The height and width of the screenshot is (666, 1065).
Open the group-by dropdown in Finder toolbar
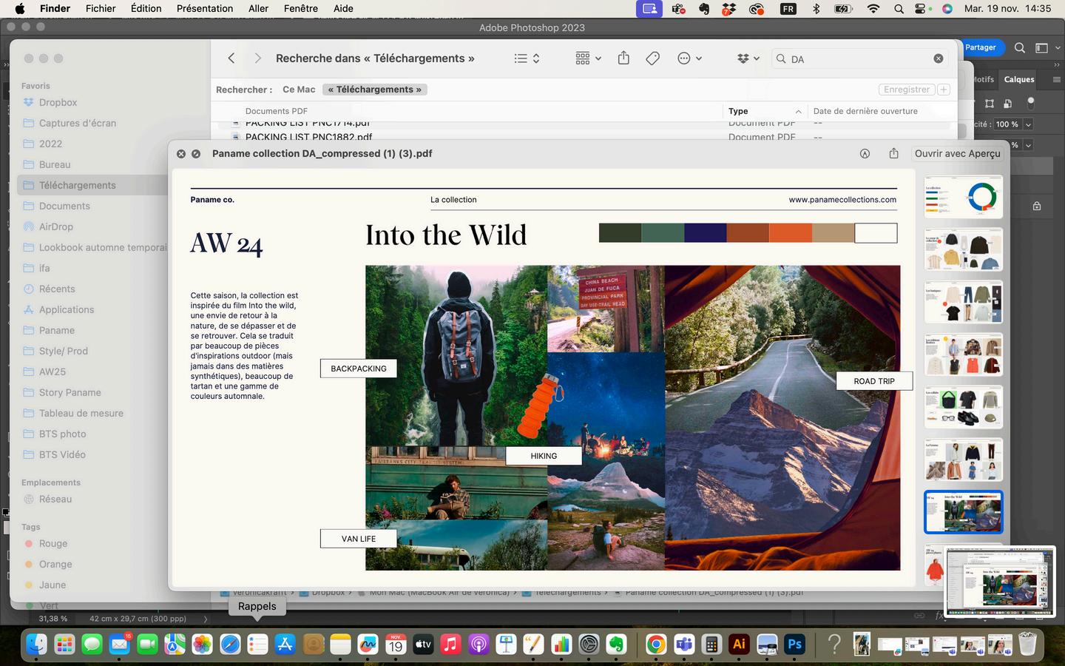point(589,58)
